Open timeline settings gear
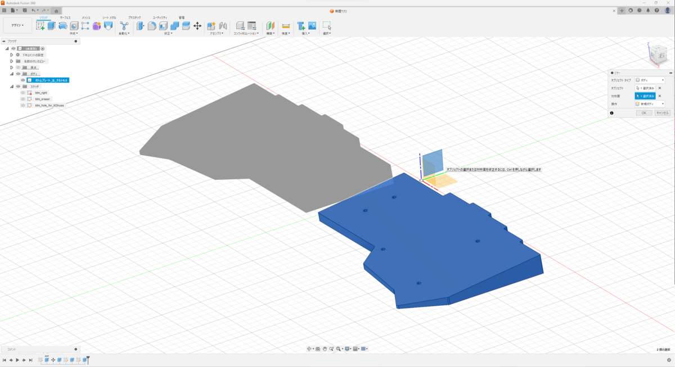This screenshot has height=367, width=675. point(669,360)
